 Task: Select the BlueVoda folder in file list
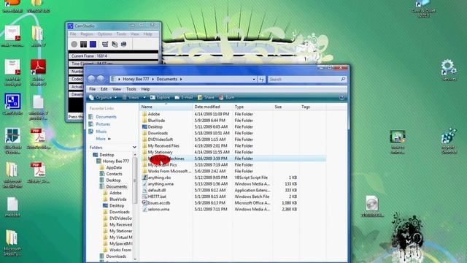156,121
